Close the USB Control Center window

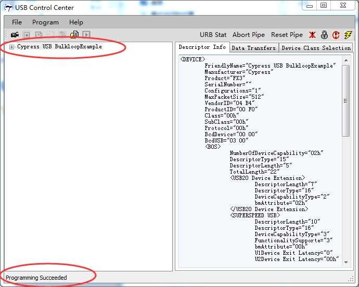(x=343, y=5)
